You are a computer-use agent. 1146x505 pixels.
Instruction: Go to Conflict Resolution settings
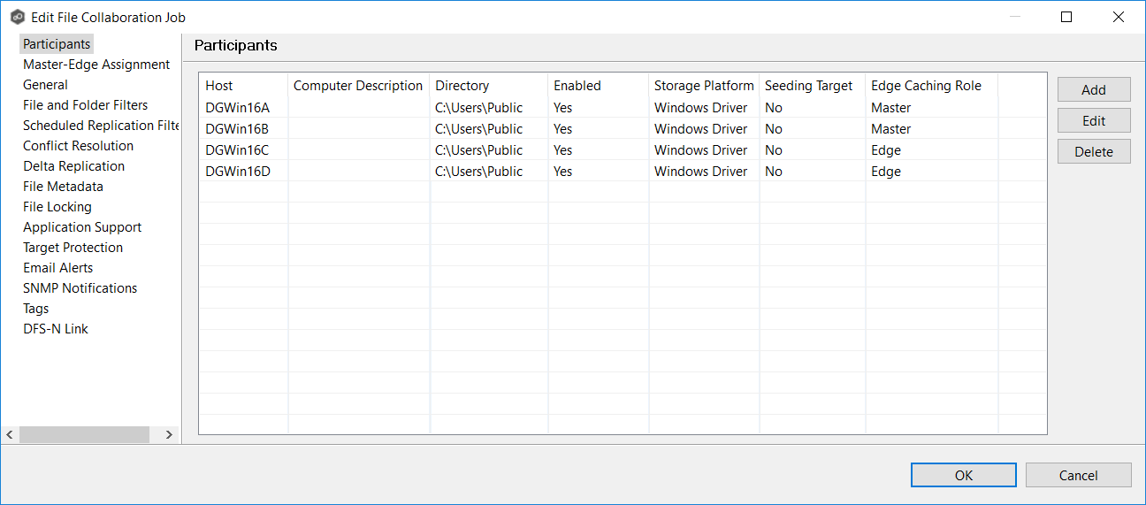tap(78, 146)
